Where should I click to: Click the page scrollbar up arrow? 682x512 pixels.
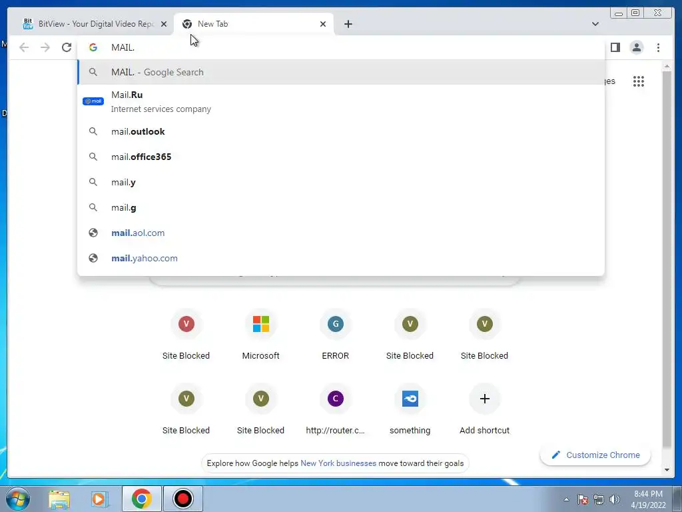click(x=667, y=67)
